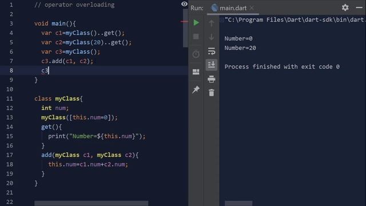The width and height of the screenshot is (366, 206).
Task: Click the "// operator overloading" comment
Action: 74,5
